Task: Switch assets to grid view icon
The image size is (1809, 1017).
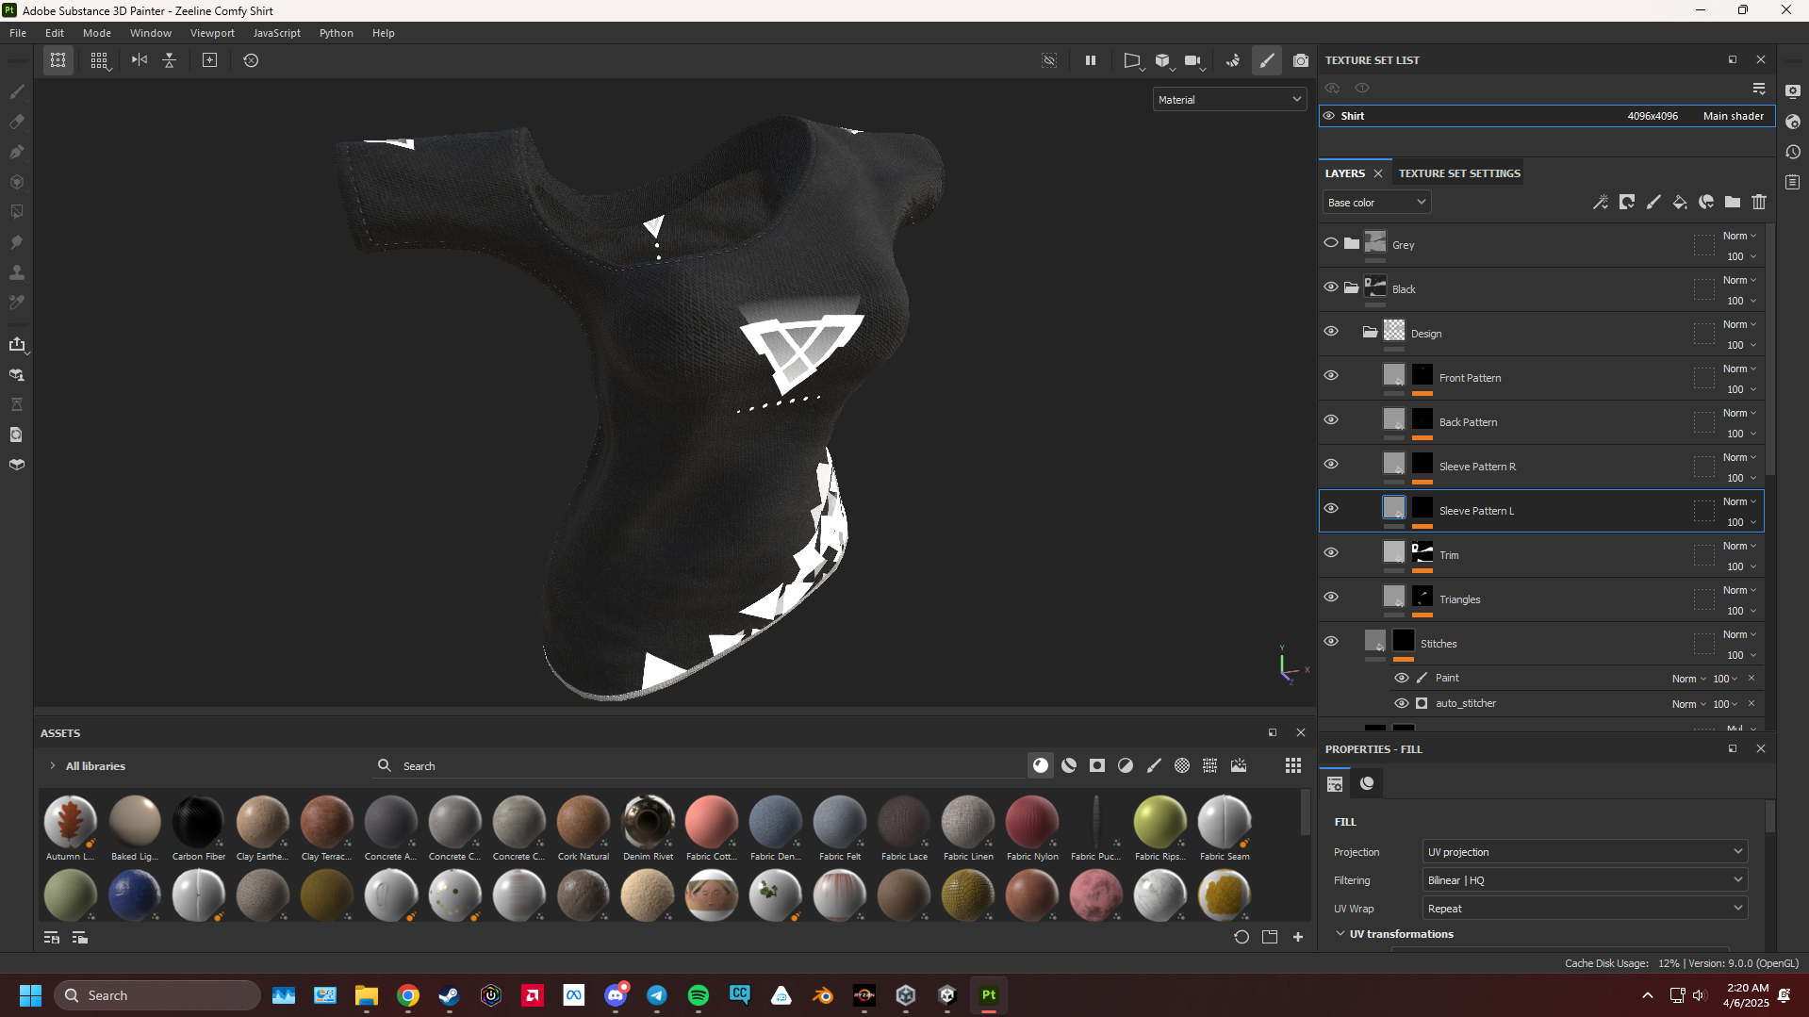Action: pos(1293,765)
